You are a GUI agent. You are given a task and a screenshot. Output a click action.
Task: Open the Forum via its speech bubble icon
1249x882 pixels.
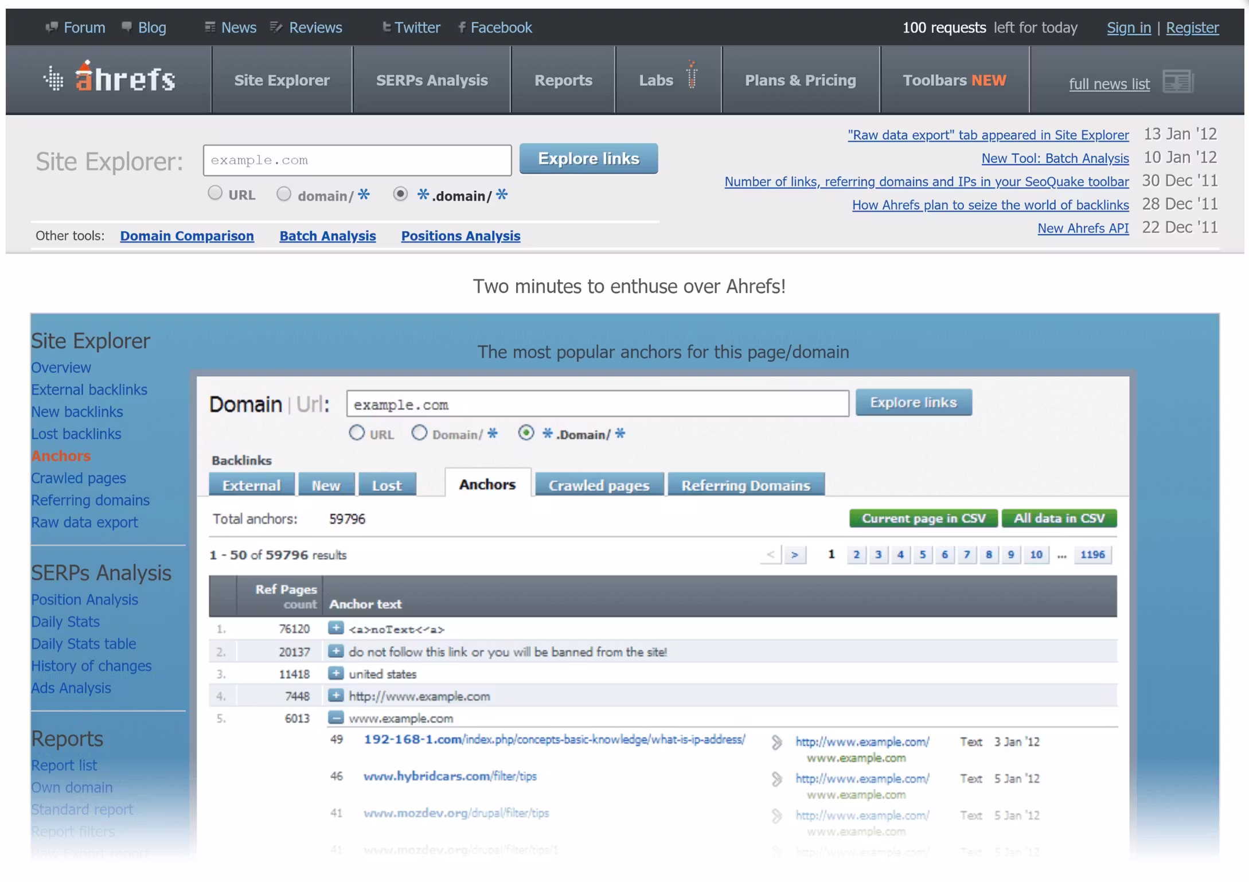click(x=53, y=26)
